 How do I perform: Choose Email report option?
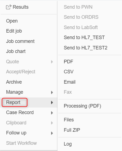tap(70, 82)
